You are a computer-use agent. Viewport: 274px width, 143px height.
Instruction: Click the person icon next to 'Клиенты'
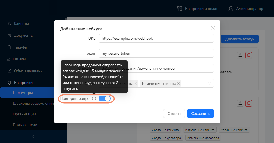[9, 24]
